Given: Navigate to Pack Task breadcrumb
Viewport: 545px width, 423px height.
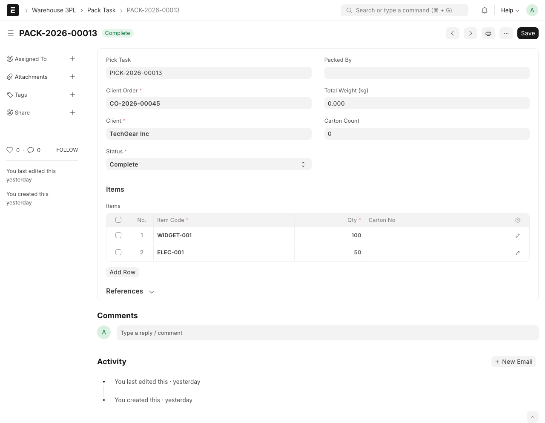Looking at the screenshot, I should click(101, 10).
